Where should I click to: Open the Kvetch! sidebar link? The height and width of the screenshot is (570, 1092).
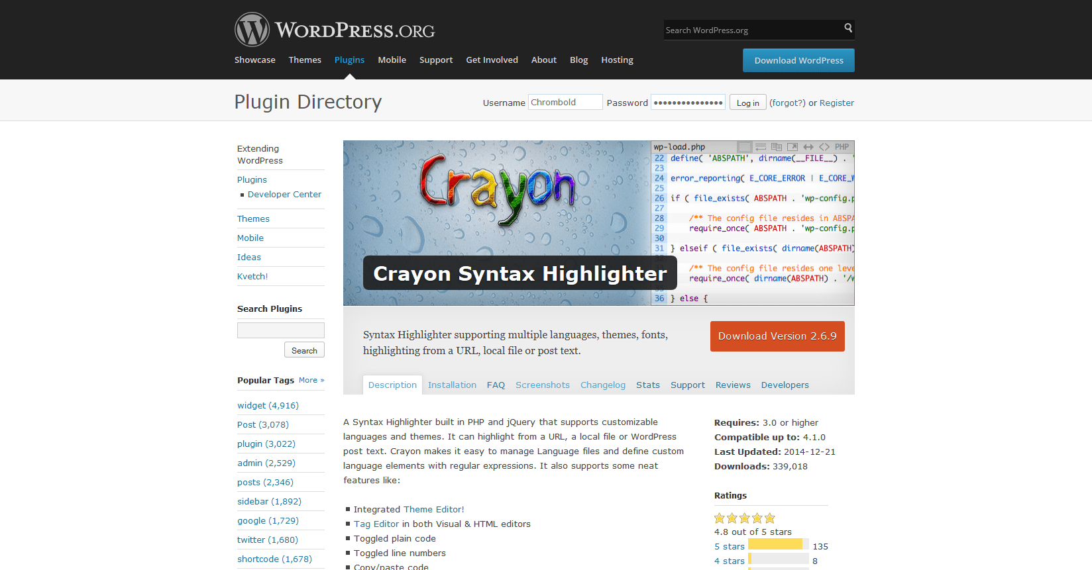252,277
